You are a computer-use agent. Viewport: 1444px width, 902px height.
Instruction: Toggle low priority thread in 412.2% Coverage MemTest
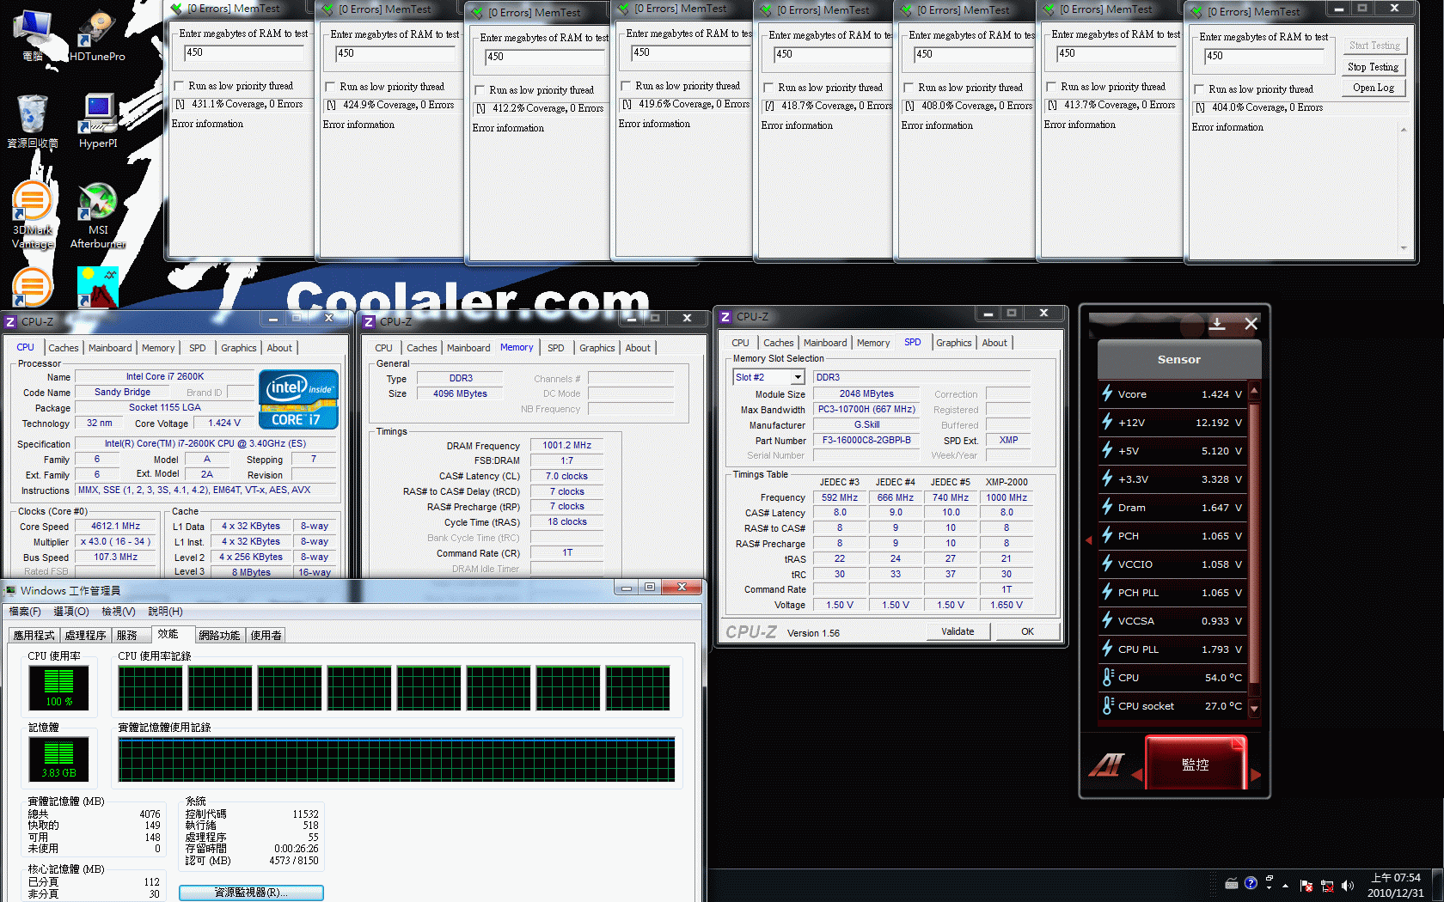pyautogui.click(x=480, y=90)
